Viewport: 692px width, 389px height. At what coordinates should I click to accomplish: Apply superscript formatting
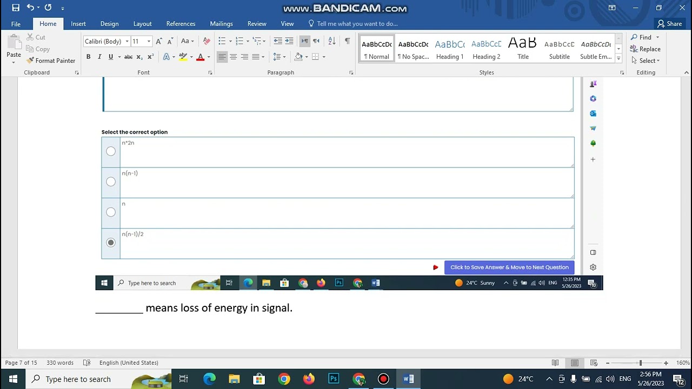pyautogui.click(x=151, y=57)
